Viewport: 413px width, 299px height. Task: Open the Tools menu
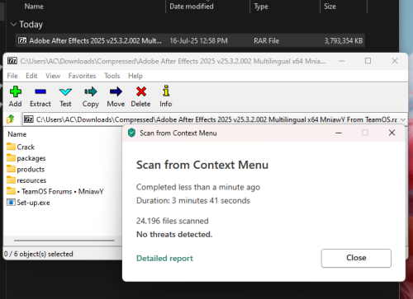point(112,76)
